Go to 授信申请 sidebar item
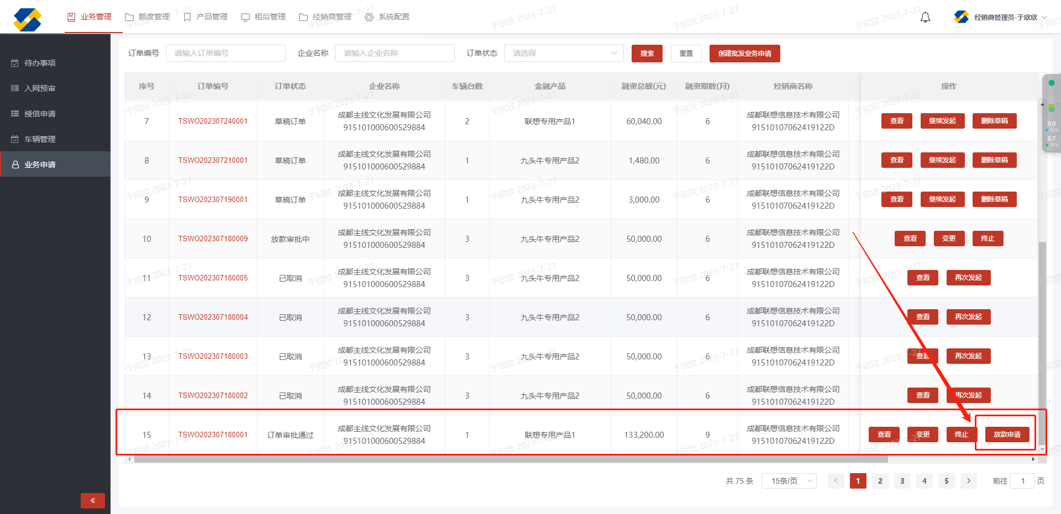The width and height of the screenshot is (1061, 514). 40,114
